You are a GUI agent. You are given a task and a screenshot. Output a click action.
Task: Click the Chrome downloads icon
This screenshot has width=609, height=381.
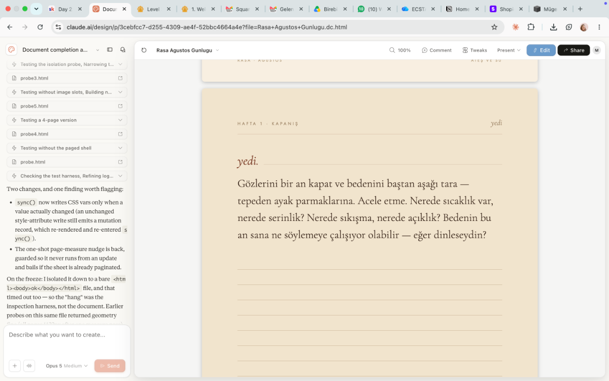(x=554, y=27)
